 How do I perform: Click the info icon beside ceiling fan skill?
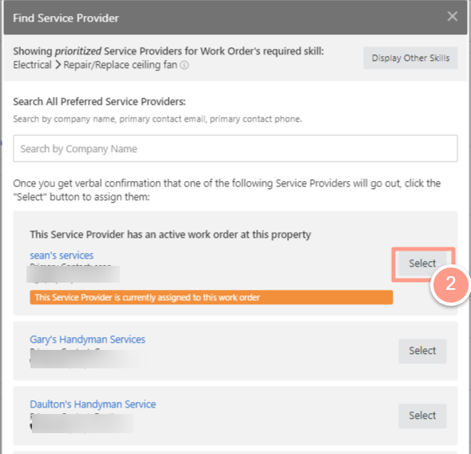pos(184,65)
